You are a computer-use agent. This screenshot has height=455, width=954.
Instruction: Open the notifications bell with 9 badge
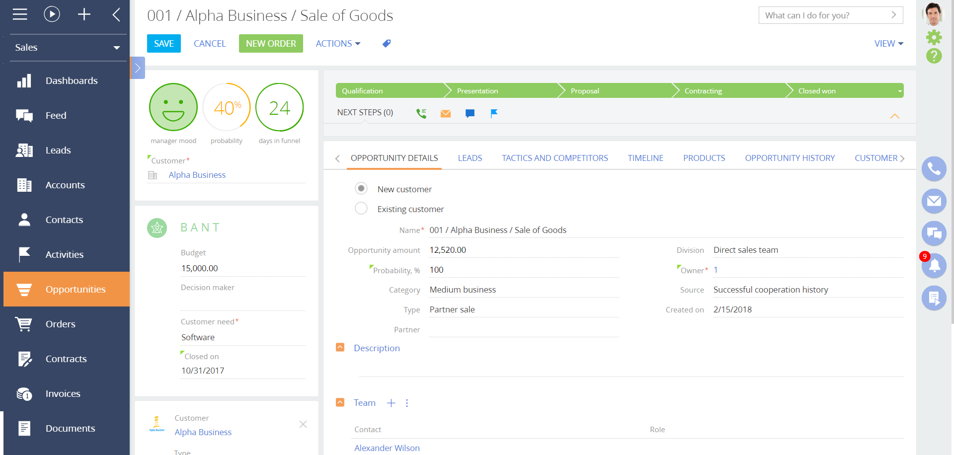pos(934,265)
